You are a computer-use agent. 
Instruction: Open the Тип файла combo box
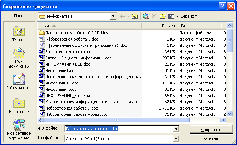coord(122,139)
